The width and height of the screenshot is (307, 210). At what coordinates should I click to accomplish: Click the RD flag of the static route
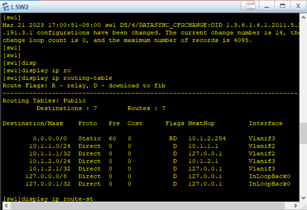[x=173, y=139]
